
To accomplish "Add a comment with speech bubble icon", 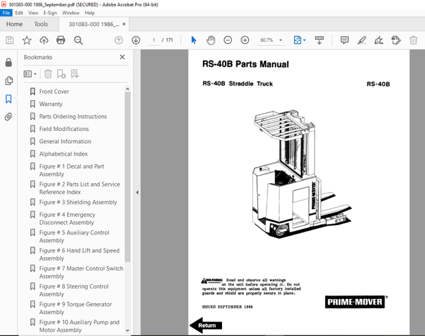I will (x=345, y=40).
